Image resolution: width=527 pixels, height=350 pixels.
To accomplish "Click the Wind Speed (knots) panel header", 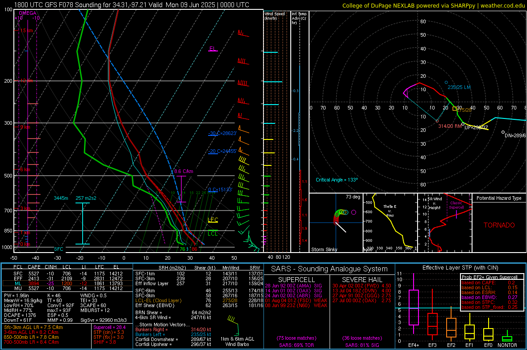I will click(x=275, y=16).
